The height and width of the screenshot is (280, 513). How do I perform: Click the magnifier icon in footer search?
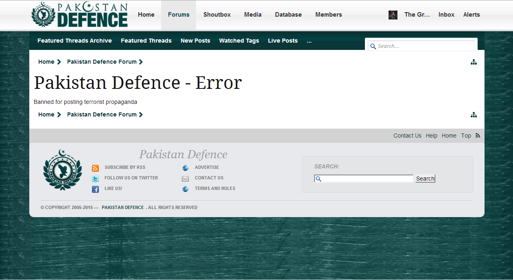tap(319, 179)
